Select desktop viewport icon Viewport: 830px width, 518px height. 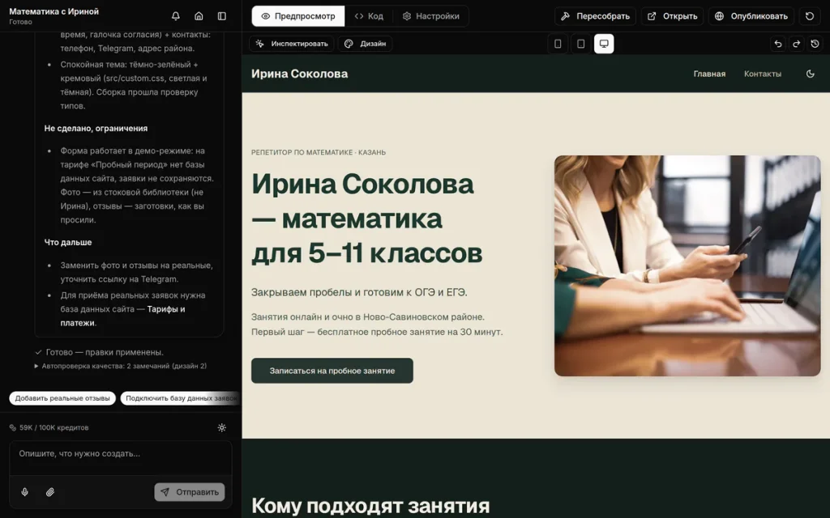point(604,44)
